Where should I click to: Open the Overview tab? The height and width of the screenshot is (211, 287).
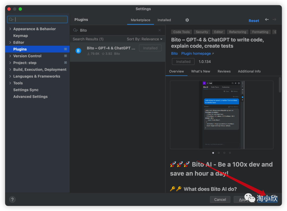click(x=176, y=71)
